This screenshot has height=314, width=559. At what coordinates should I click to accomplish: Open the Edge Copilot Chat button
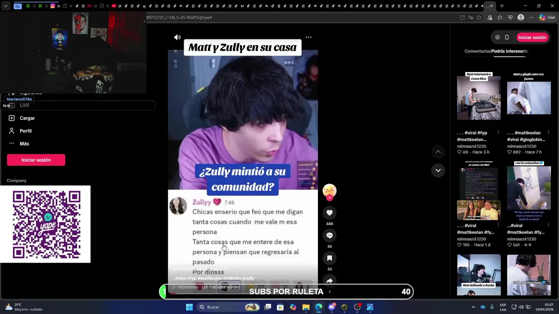[x=547, y=17]
